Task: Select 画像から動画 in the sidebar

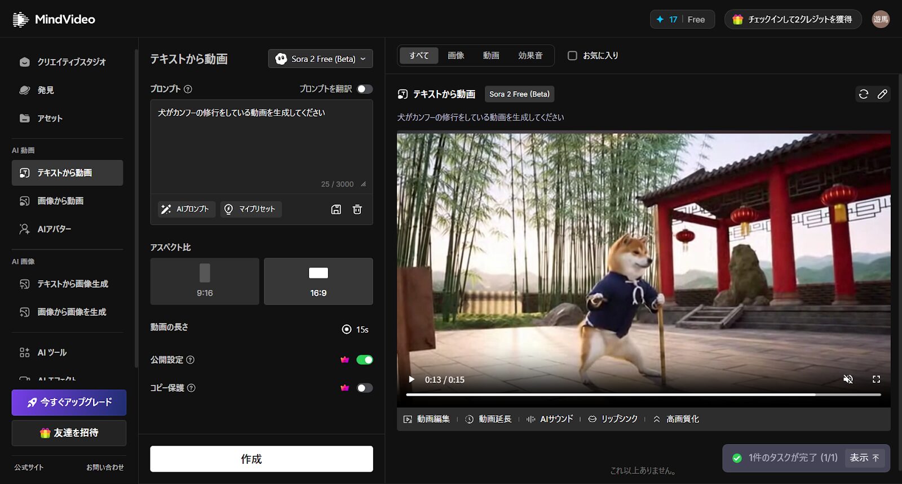Action: (67, 201)
